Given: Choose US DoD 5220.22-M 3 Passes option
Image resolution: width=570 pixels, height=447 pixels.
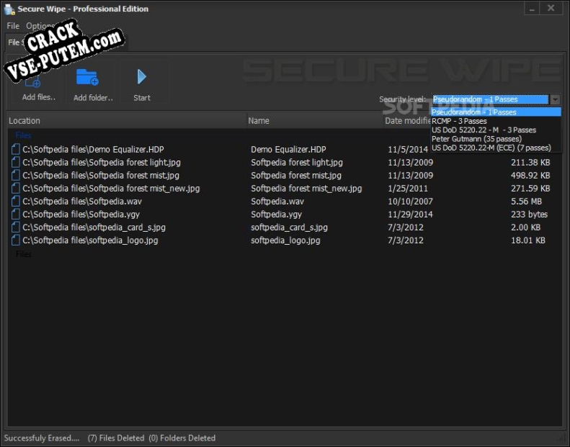Looking at the screenshot, I should pos(496,130).
